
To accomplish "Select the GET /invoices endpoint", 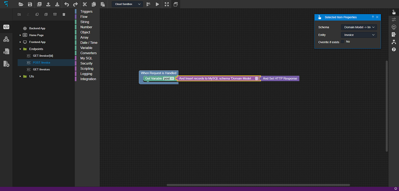I will click(x=41, y=69).
